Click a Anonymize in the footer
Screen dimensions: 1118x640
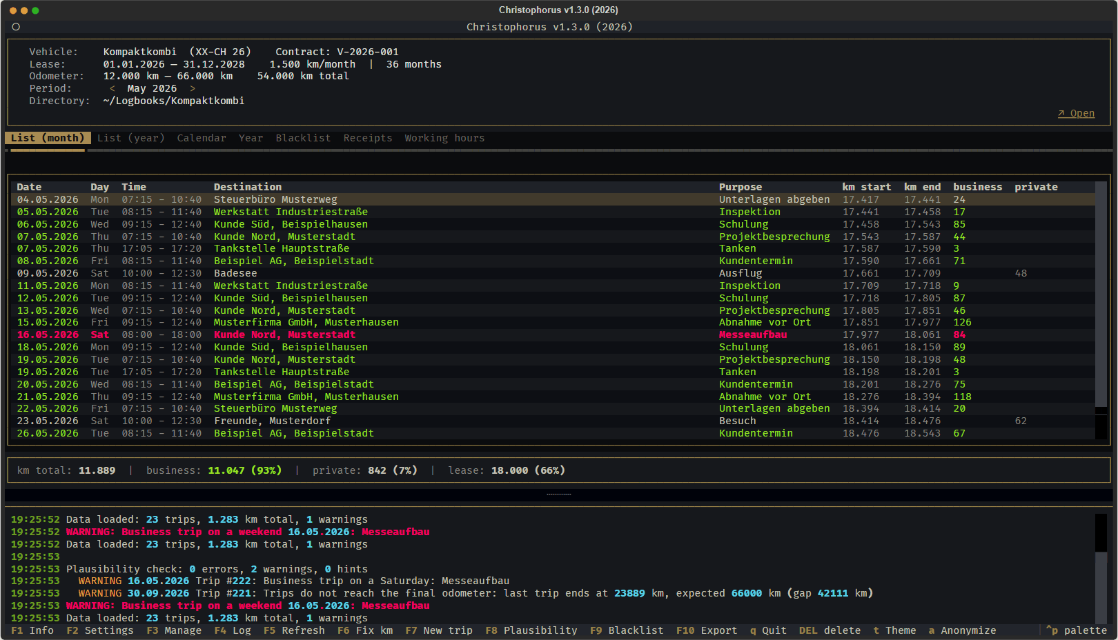pos(963,630)
